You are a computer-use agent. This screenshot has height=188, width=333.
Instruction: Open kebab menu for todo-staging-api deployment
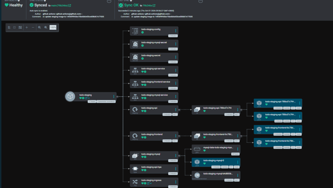[x=176, y=110]
